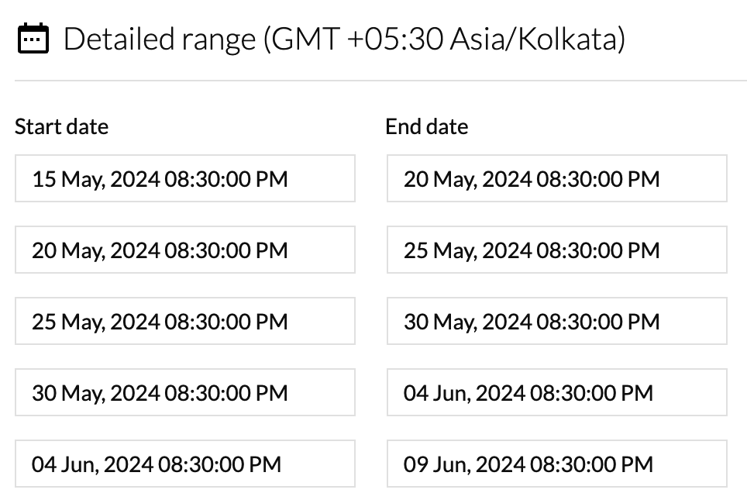This screenshot has height=500, width=747.
Task: Click the Start date column label
Action: tap(61, 126)
